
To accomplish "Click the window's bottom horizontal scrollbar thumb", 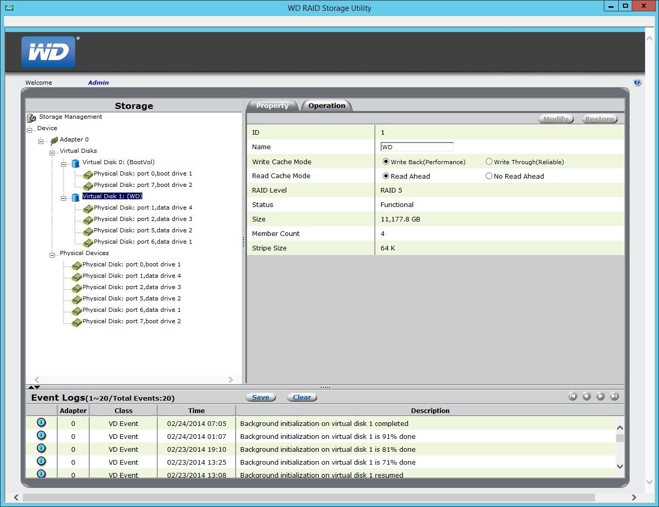I will coord(309,497).
